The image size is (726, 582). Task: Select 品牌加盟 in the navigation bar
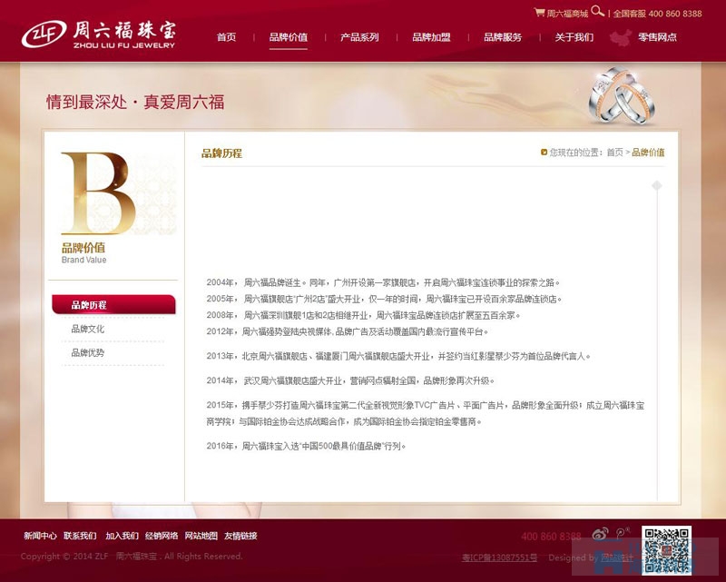pyautogui.click(x=431, y=37)
